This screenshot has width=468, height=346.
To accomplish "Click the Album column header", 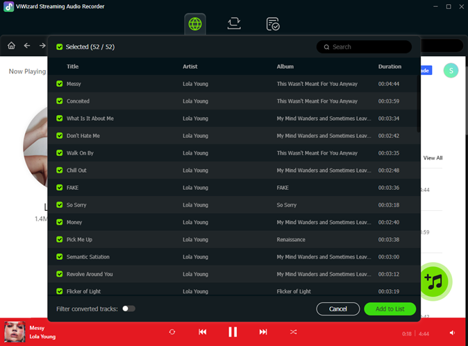I will [285, 67].
